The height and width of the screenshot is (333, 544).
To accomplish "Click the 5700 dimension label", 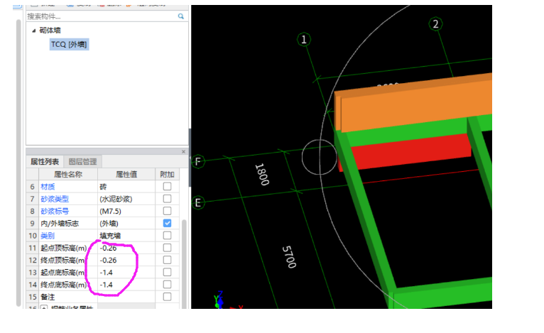I will 289,257.
